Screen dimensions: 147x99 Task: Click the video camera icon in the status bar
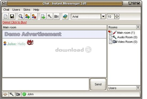pos(18,94)
